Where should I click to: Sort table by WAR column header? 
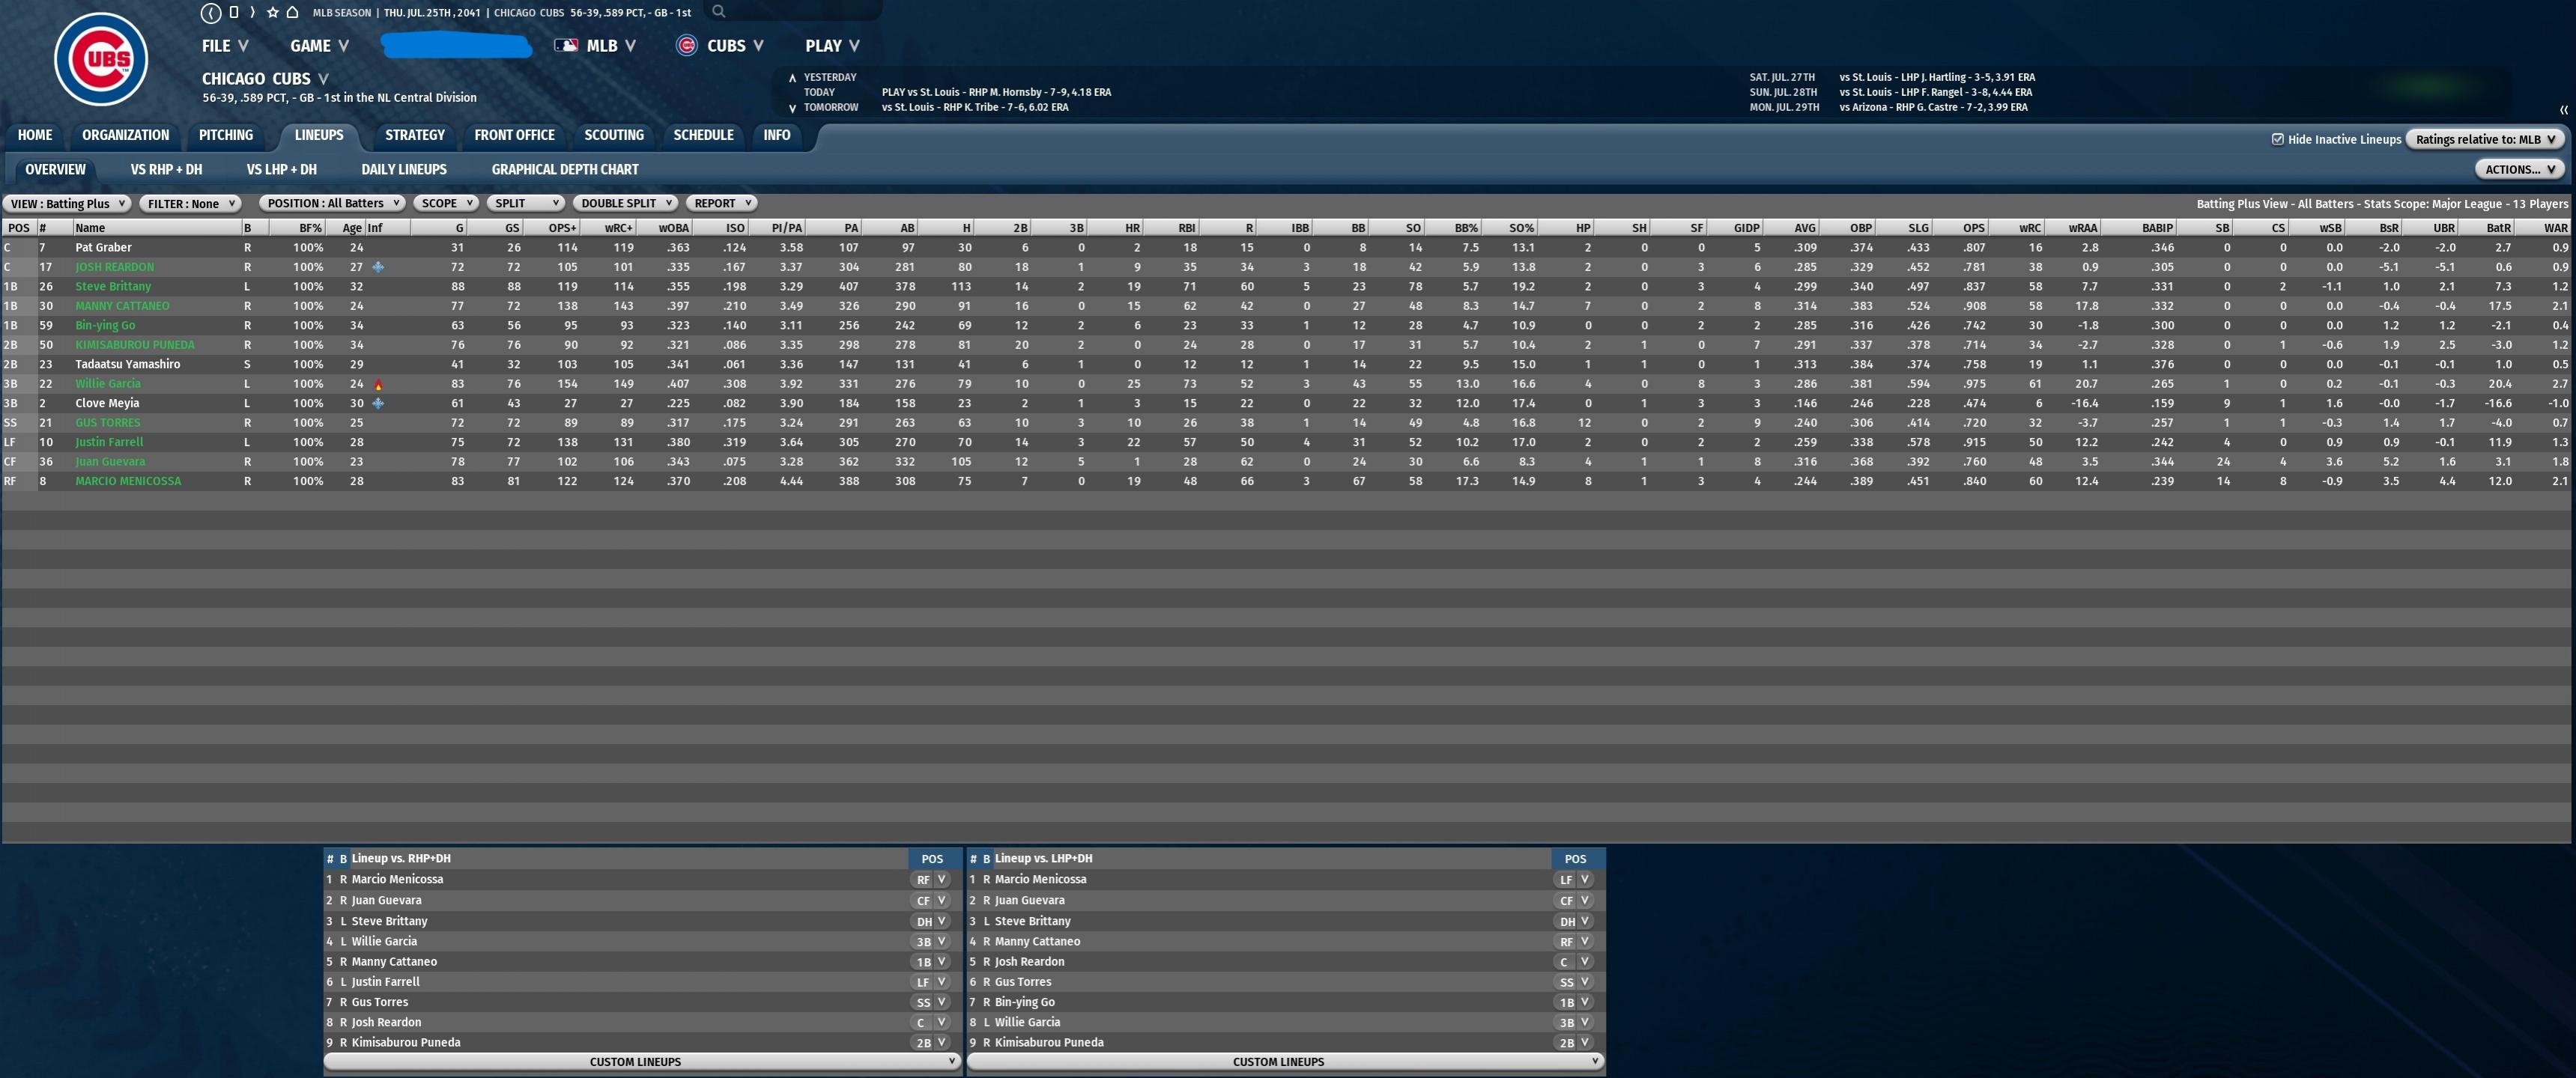(x=2555, y=228)
